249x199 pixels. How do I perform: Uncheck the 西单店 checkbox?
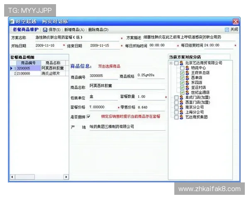pos(182,78)
